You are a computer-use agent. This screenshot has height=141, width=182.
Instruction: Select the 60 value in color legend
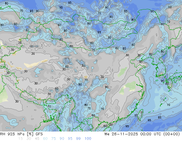pyautogui.click(x=45, y=139)
